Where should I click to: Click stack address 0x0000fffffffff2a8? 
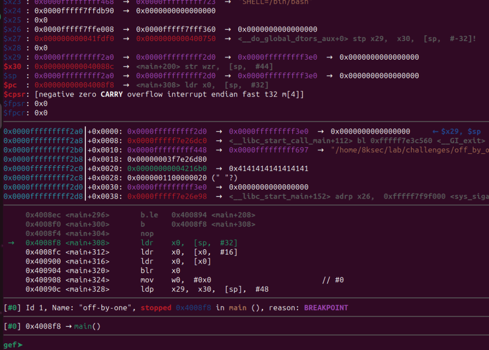pos(43,141)
